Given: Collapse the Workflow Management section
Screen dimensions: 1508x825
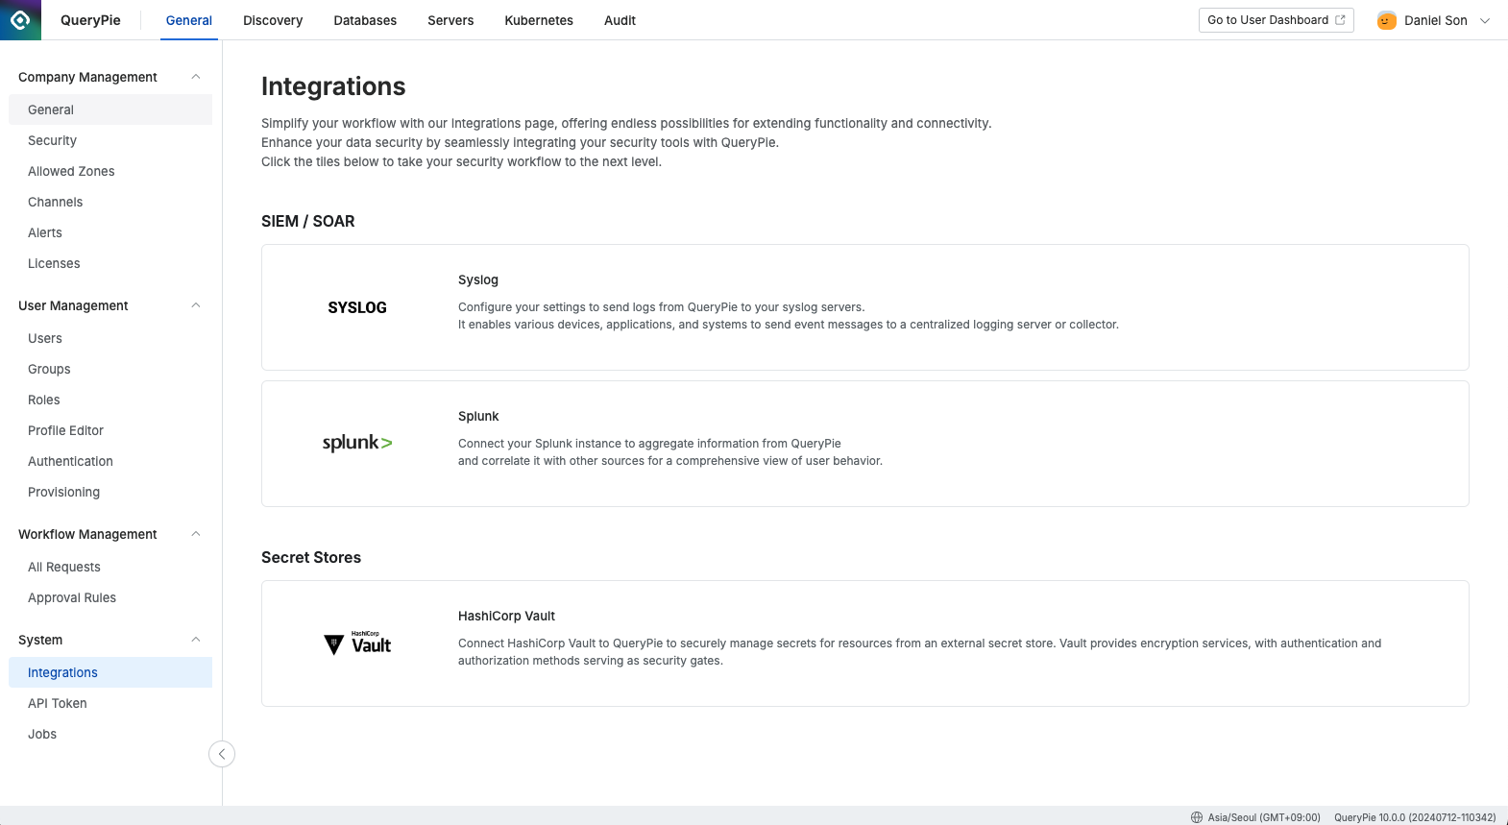Looking at the screenshot, I should click(196, 534).
